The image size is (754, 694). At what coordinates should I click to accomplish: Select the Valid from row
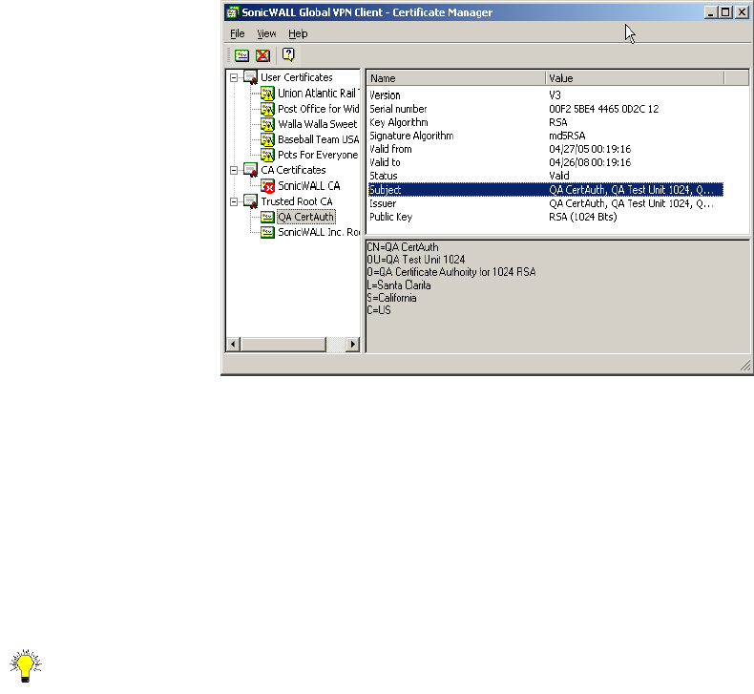point(546,149)
